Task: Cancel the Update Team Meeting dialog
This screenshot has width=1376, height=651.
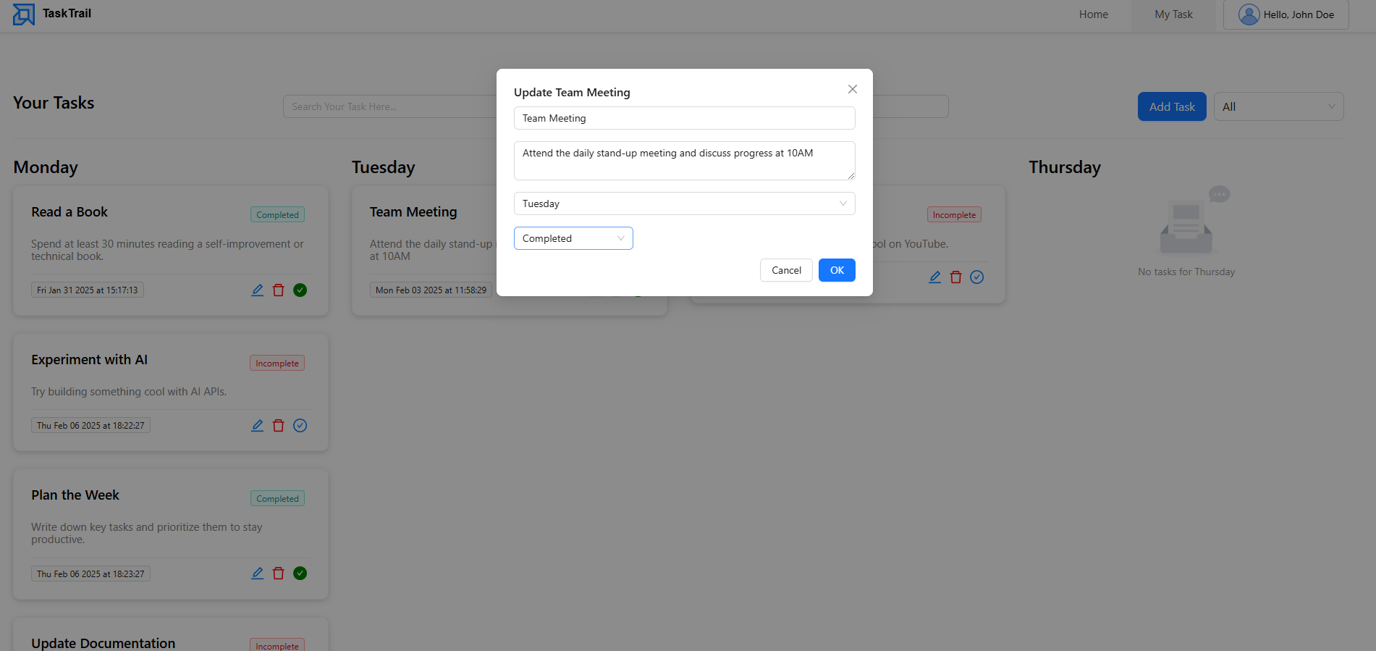Action: click(786, 269)
